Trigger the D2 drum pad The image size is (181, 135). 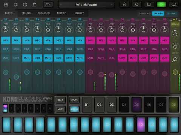pyautogui.click(x=99, y=105)
